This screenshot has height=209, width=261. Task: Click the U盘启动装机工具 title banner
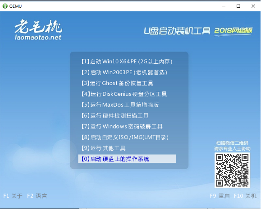coord(177,31)
